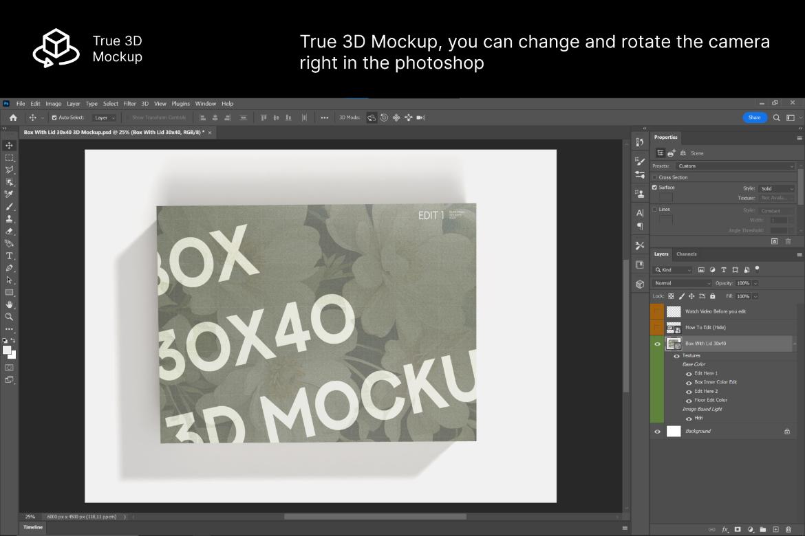Image resolution: width=805 pixels, height=536 pixels.
Task: Toggle visibility of Edit Here 1 texture
Action: click(x=689, y=374)
